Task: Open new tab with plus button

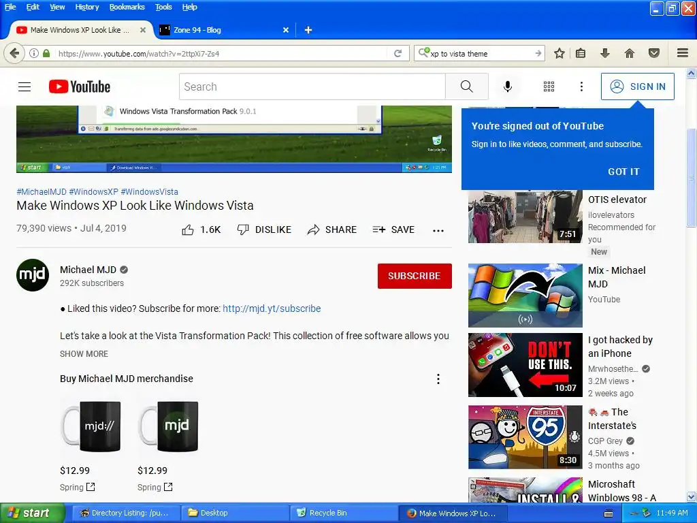Action: (x=308, y=30)
